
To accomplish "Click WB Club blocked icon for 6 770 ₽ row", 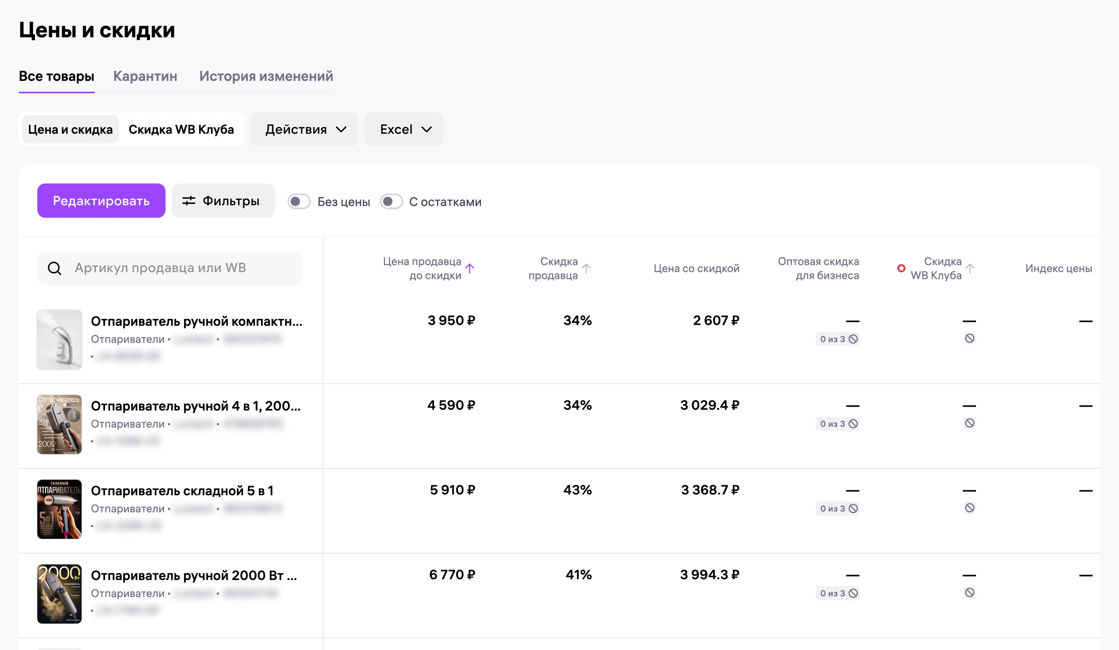I will (x=969, y=592).
